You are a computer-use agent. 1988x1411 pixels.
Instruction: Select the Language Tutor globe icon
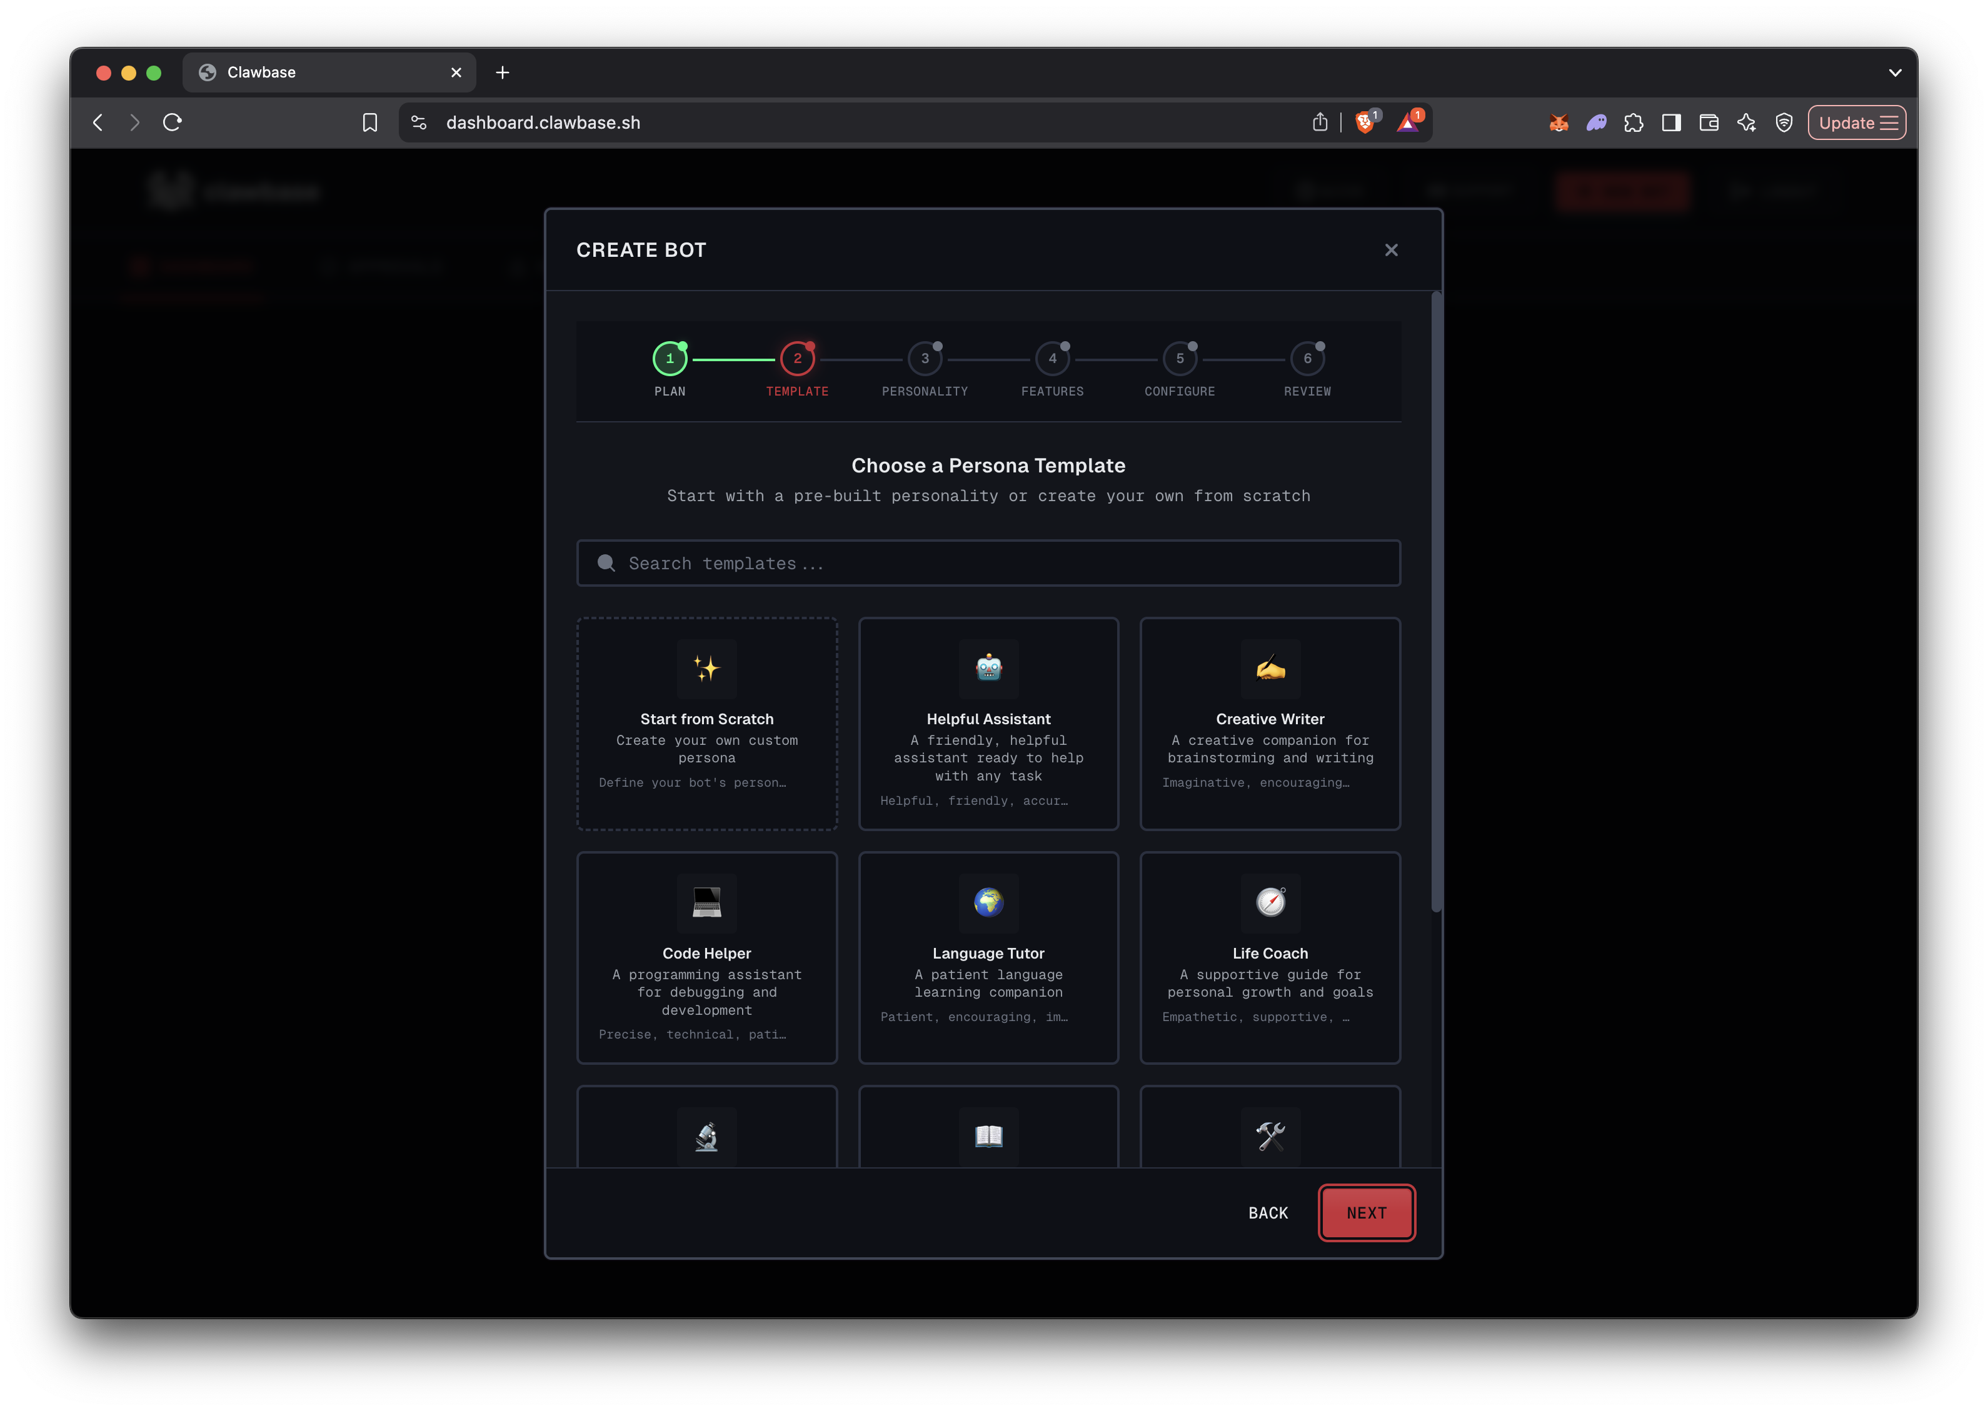(x=988, y=904)
